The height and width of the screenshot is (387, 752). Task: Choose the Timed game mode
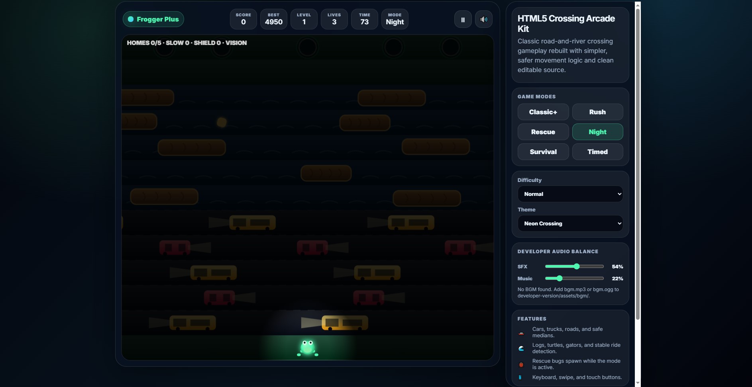[x=597, y=152]
